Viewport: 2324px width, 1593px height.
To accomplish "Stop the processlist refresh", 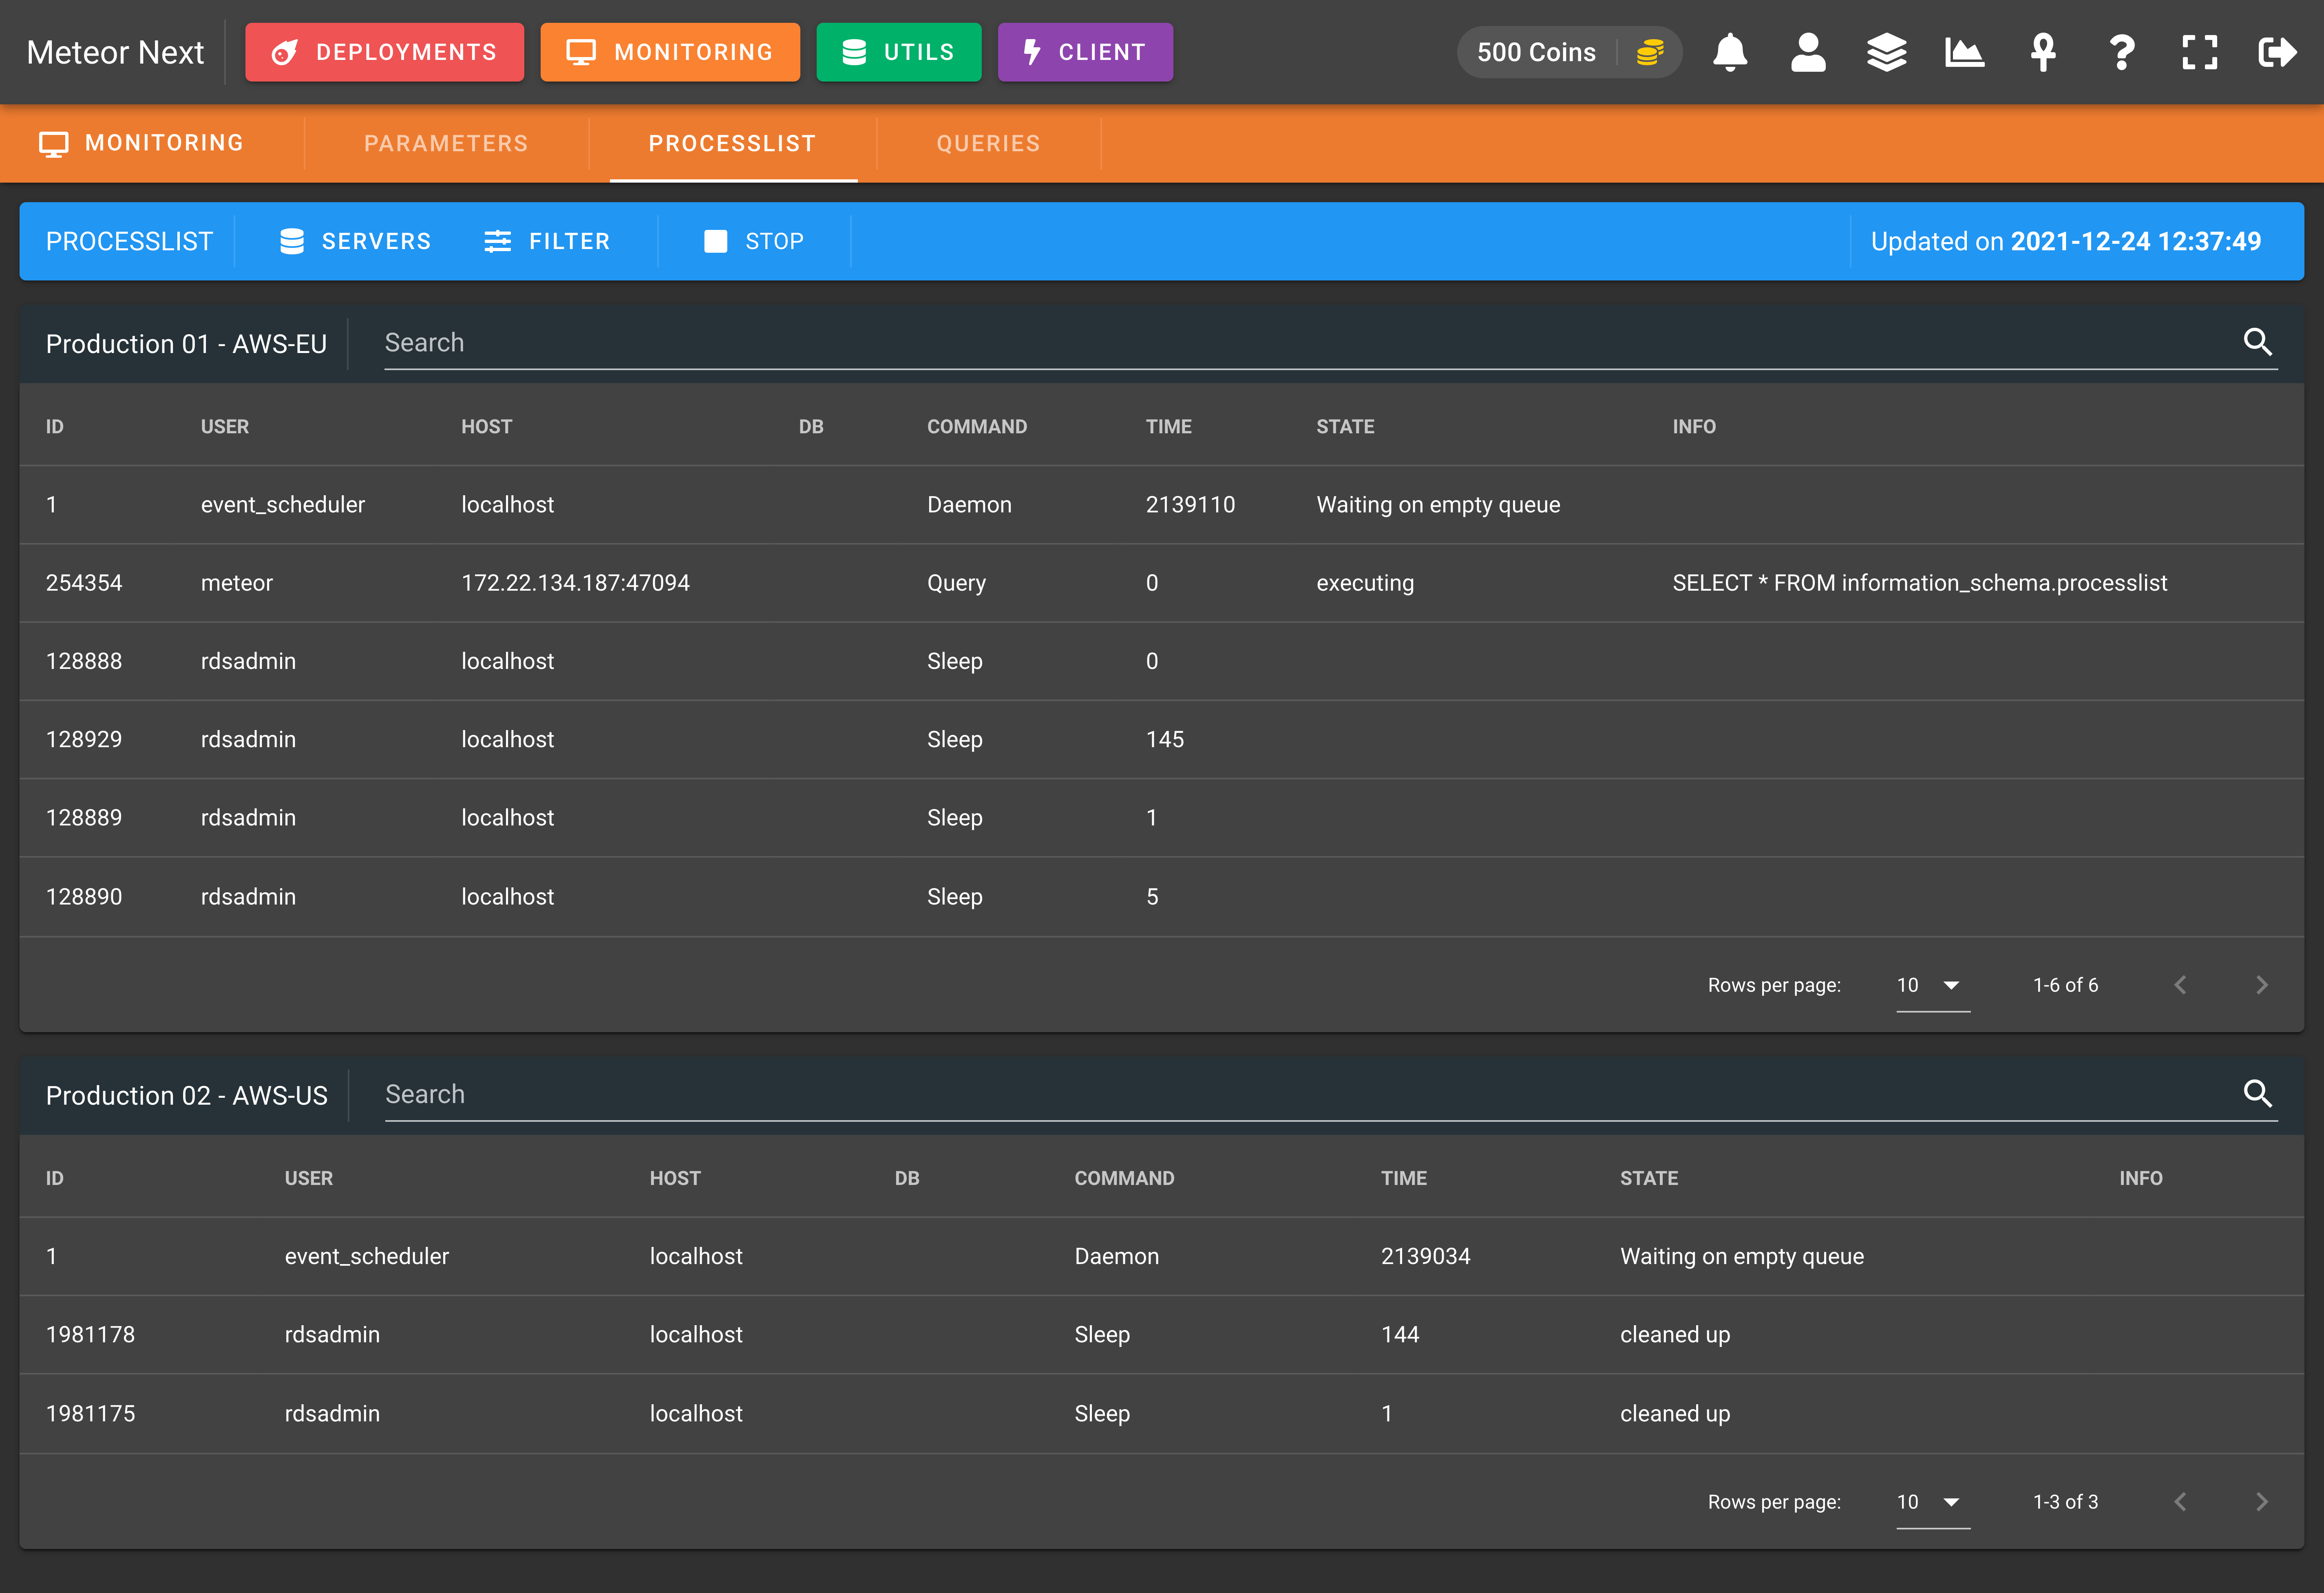I will [x=754, y=241].
